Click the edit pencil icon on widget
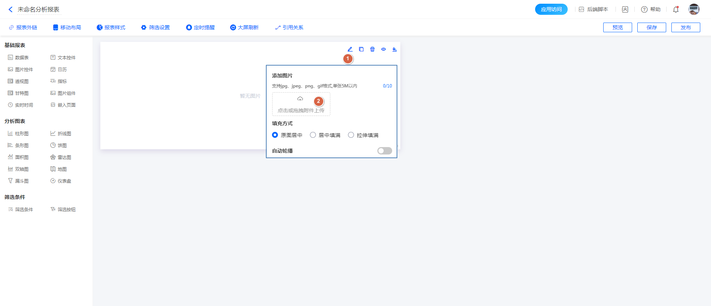Image resolution: width=711 pixels, height=306 pixels. point(350,49)
